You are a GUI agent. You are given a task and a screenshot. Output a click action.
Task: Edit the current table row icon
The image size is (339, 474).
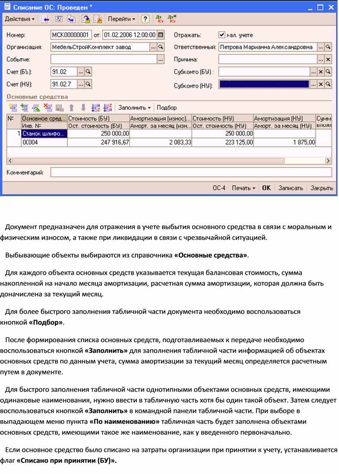point(36,108)
